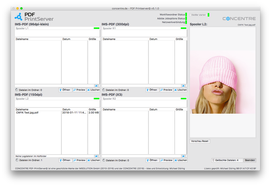Click Dateiname column header in X3 list
This screenshot has width=271, height=186.
tap(125, 110)
